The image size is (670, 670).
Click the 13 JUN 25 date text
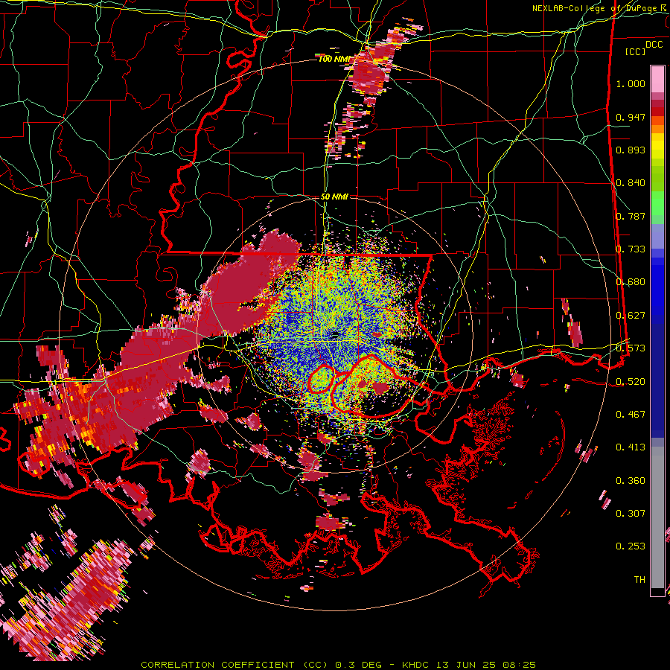click(466, 665)
